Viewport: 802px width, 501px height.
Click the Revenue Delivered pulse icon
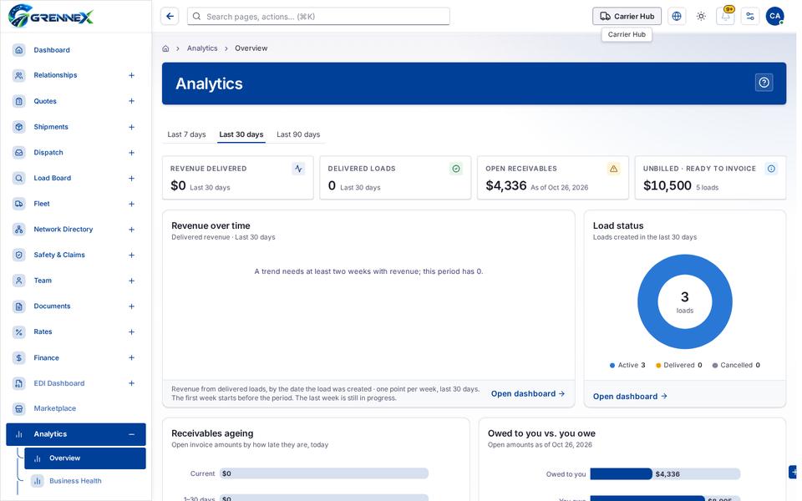[299, 169]
